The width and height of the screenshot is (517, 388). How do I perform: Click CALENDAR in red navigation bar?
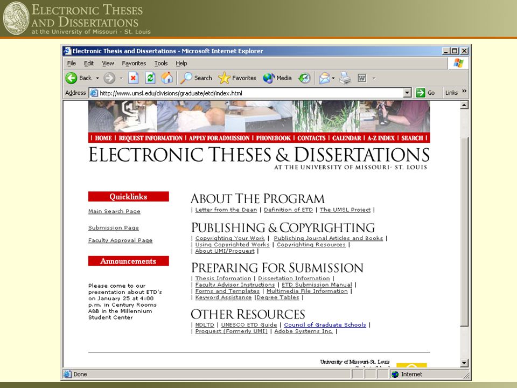(346, 138)
